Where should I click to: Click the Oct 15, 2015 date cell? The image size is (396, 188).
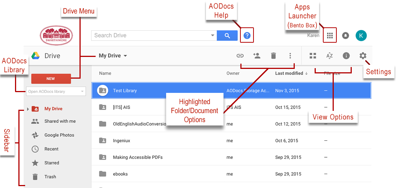[x=288, y=107]
